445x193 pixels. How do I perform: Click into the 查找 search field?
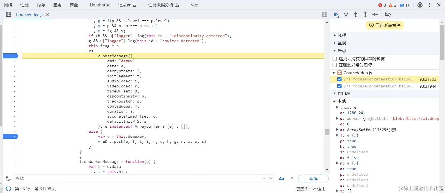point(137,178)
